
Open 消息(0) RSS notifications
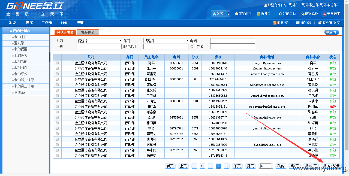[281, 23]
